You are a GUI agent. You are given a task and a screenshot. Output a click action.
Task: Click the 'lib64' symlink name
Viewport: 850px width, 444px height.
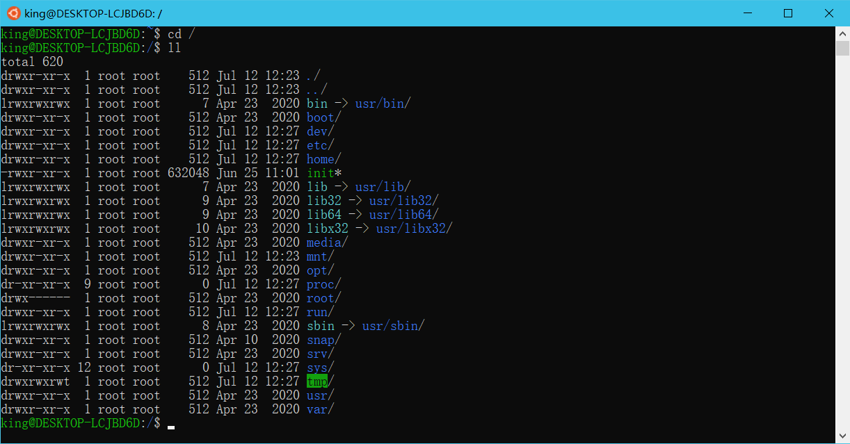(x=324, y=215)
